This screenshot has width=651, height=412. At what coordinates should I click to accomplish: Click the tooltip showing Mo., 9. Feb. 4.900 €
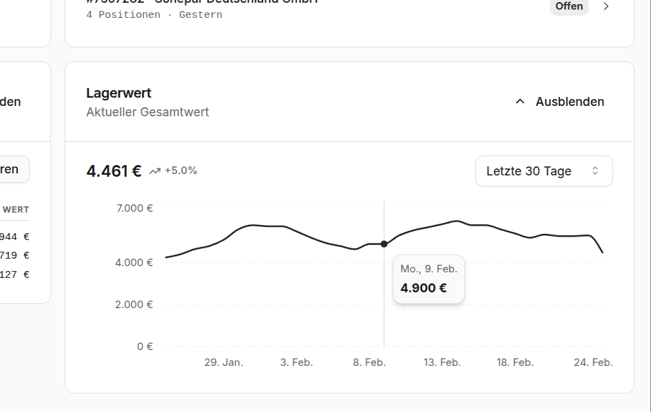pyautogui.click(x=428, y=279)
